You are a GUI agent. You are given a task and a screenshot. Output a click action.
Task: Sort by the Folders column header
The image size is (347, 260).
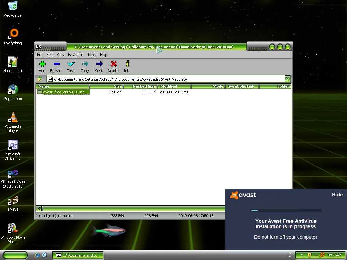click(x=275, y=86)
